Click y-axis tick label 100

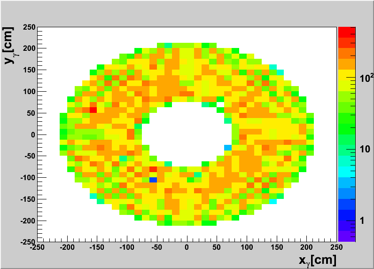pyautogui.click(x=29, y=92)
